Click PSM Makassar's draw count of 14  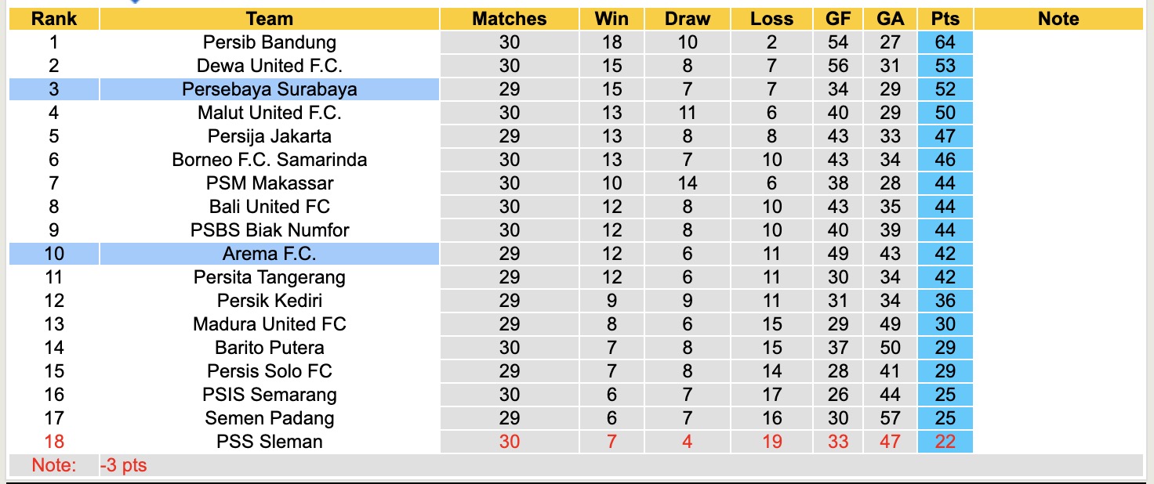(x=687, y=183)
